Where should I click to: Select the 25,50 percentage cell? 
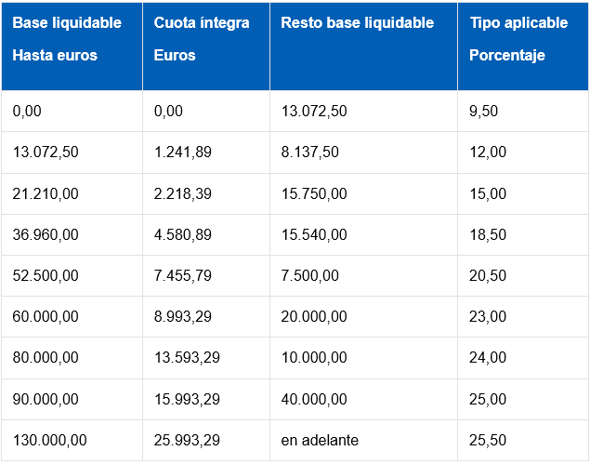coord(488,439)
